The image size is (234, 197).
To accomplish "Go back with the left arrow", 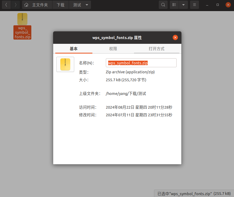I will [x=6, y=5].
